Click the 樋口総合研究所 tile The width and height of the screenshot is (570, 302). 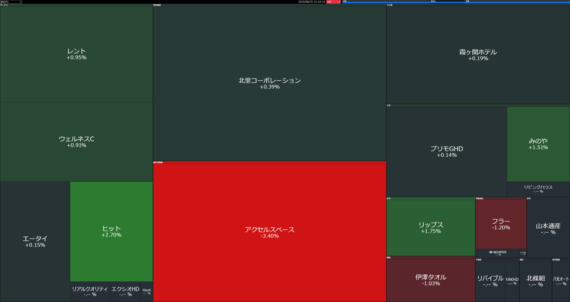(x=498, y=253)
